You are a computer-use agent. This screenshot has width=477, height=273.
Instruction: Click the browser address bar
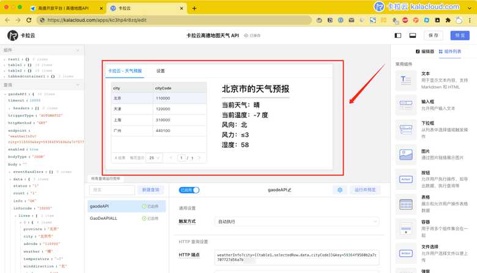click(x=174, y=20)
